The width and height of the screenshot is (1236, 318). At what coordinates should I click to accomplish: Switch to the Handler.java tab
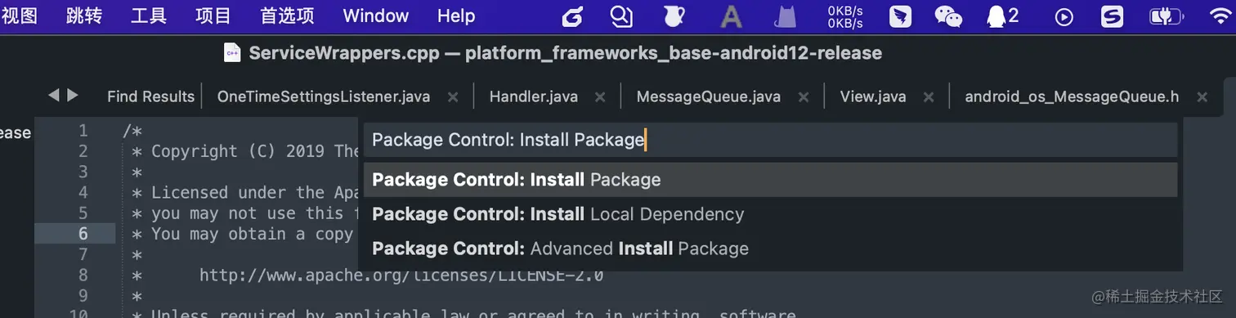(533, 96)
